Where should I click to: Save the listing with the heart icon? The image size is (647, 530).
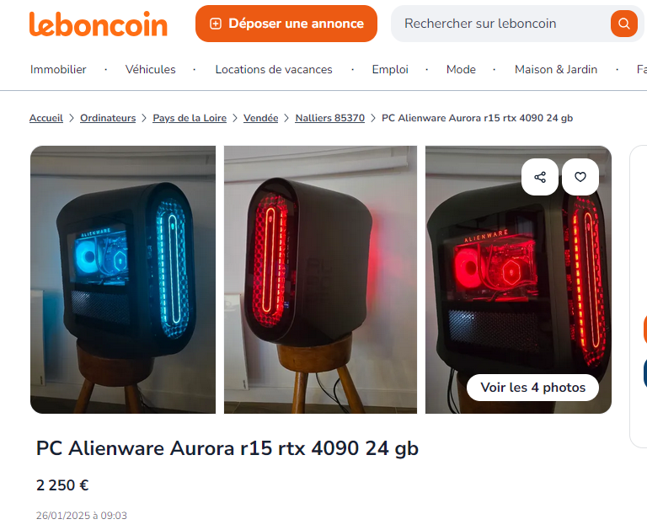[580, 177]
